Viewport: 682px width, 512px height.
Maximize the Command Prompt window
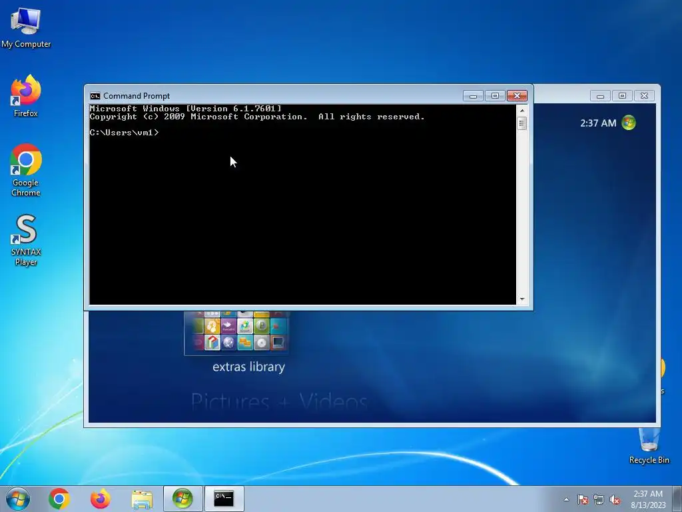495,95
